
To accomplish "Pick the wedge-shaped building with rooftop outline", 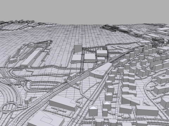I will 101,70.
